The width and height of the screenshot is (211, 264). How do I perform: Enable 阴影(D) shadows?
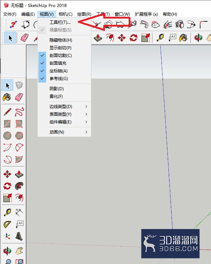(x=65, y=89)
